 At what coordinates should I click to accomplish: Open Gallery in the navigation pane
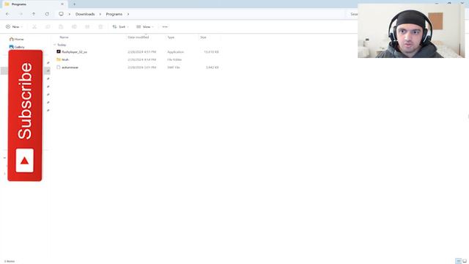[20, 47]
